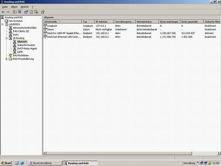Open the Aktion menu
221x166 pixels.
click(x=14, y=7)
